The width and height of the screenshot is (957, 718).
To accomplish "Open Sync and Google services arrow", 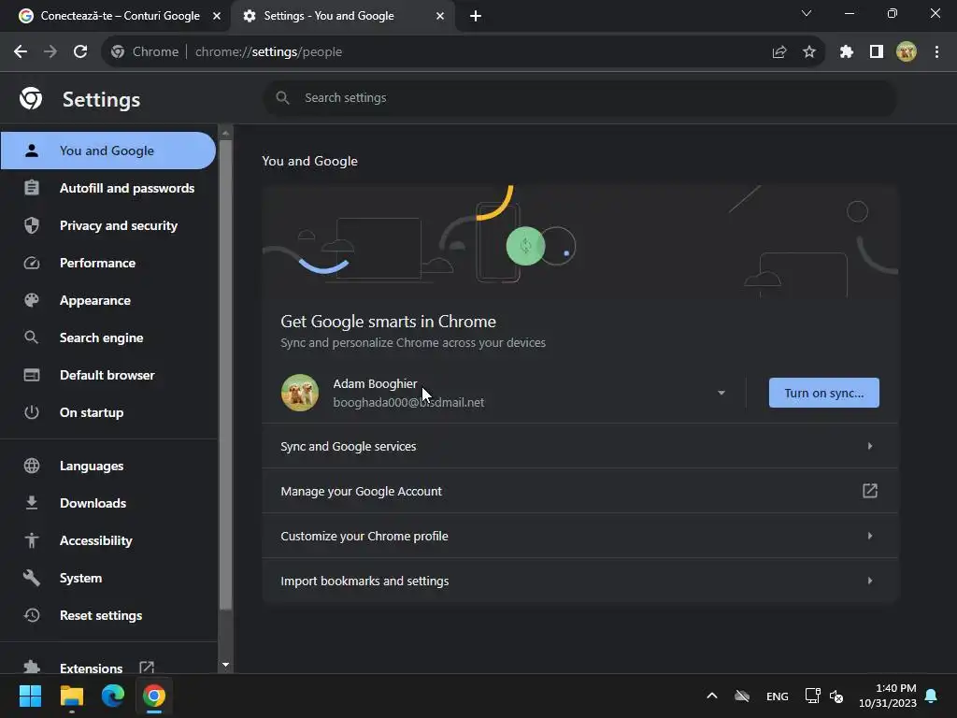I will [x=870, y=446].
